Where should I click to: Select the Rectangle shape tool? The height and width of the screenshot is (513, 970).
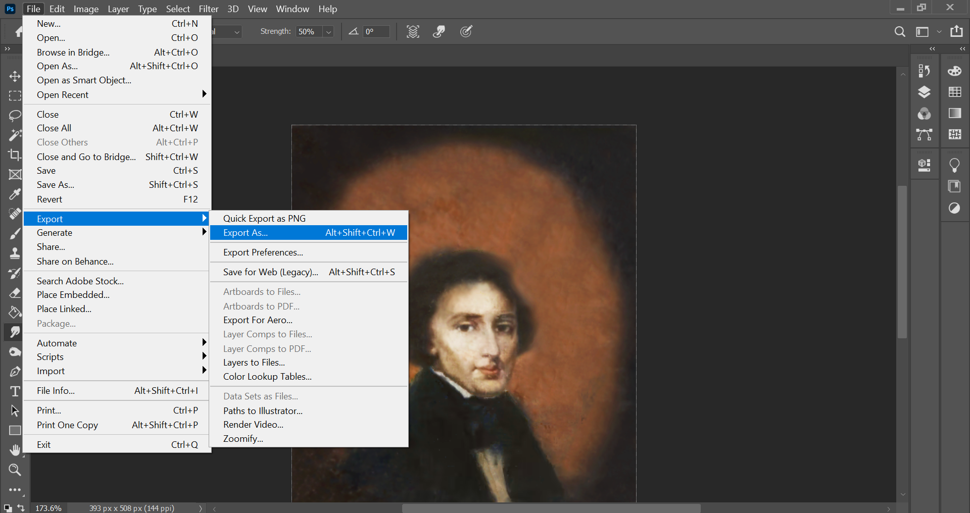(15, 430)
